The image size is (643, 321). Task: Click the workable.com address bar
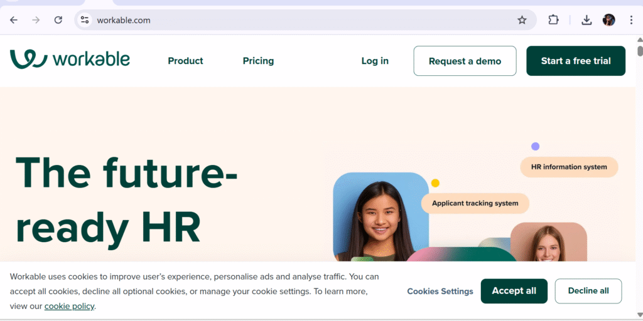coord(306,20)
